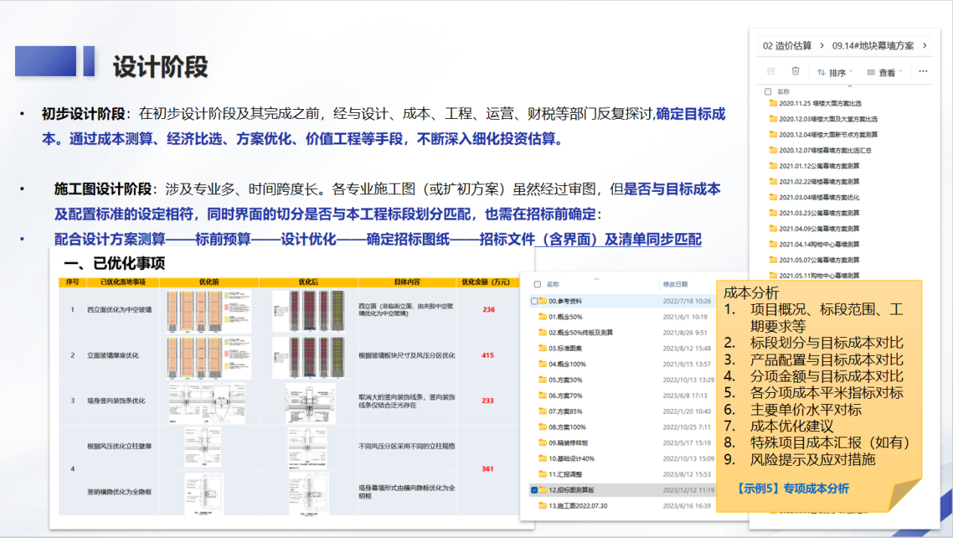Expand the chevron after 09.14#地块幕墙方案

click(x=924, y=46)
